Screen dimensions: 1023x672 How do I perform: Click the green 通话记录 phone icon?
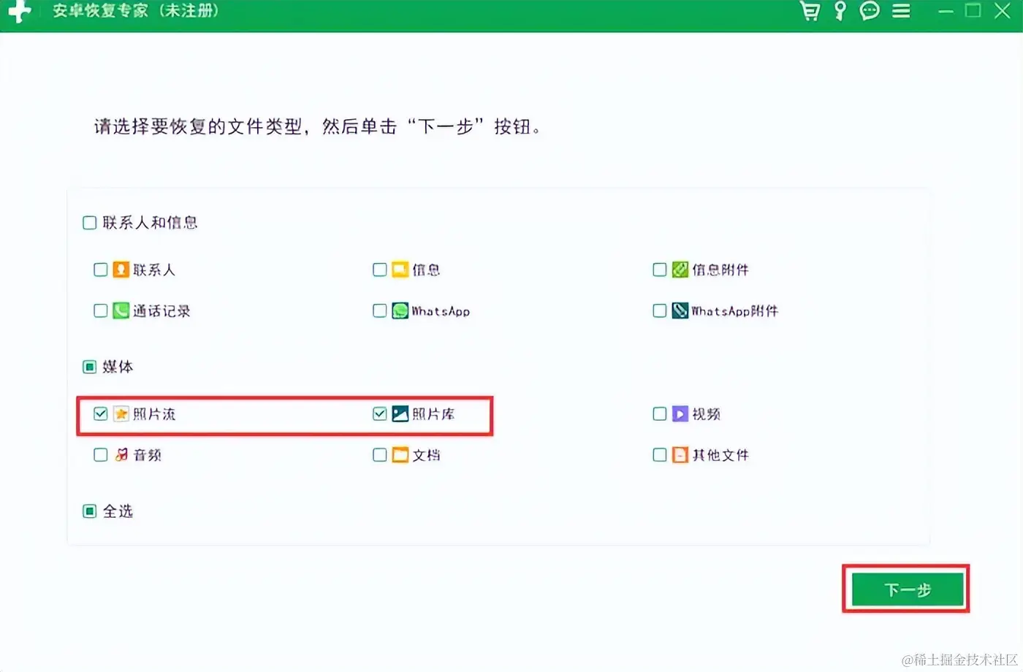click(121, 310)
